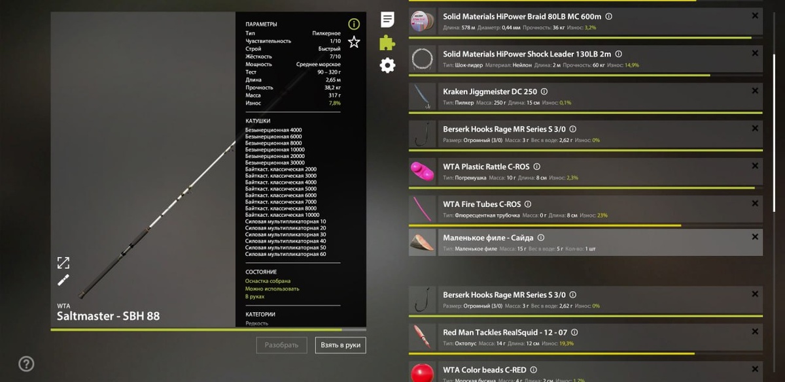Select the RealSquid lure thumbnail
Screen dimensions: 785x382
pyautogui.click(x=423, y=338)
